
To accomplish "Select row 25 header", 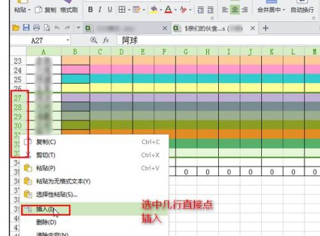I will pos(18,80).
